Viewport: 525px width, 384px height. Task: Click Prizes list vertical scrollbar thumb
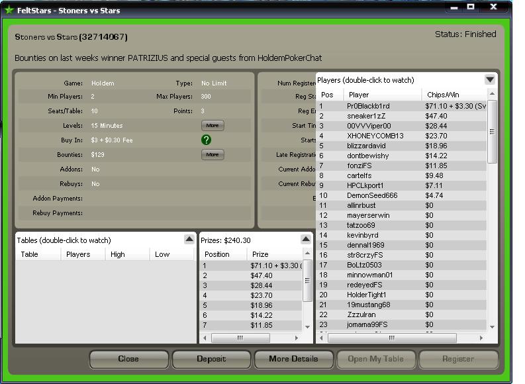tap(307, 281)
